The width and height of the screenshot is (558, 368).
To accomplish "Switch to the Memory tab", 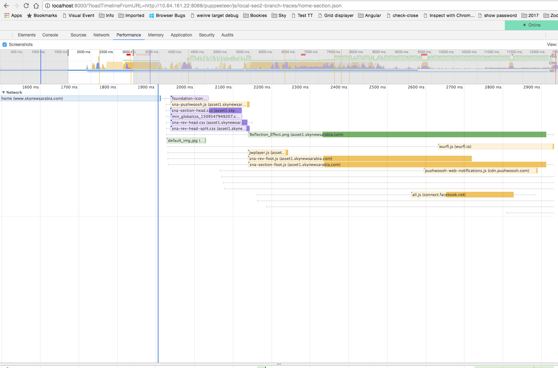I will tap(156, 35).
